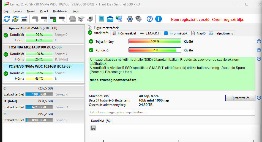
Task: Maximize the Hard Disk Sentinel window
Action: (247, 4)
